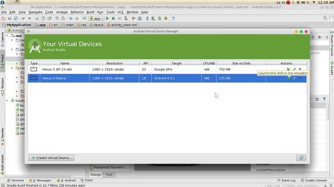Click the 'Android 4.3.1' target cell
The height and width of the screenshot is (187, 334).
pyautogui.click(x=176, y=78)
